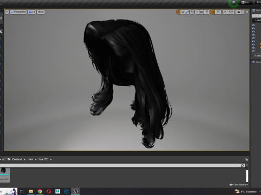
Task: Switch to the Details tab
Action: [x=257, y=62]
